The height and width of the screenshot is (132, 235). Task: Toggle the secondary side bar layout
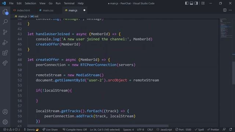click(196, 3)
